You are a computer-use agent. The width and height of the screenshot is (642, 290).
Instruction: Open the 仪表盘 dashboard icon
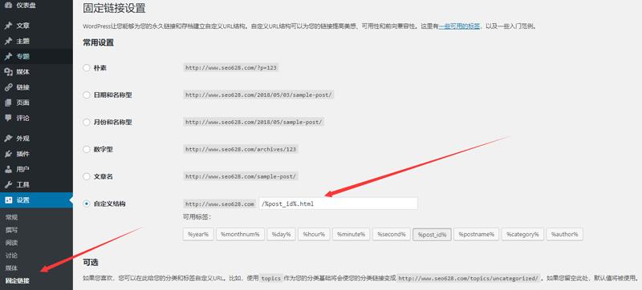click(x=8, y=6)
